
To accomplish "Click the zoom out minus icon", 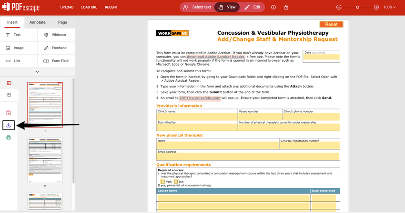I will point(339,7).
